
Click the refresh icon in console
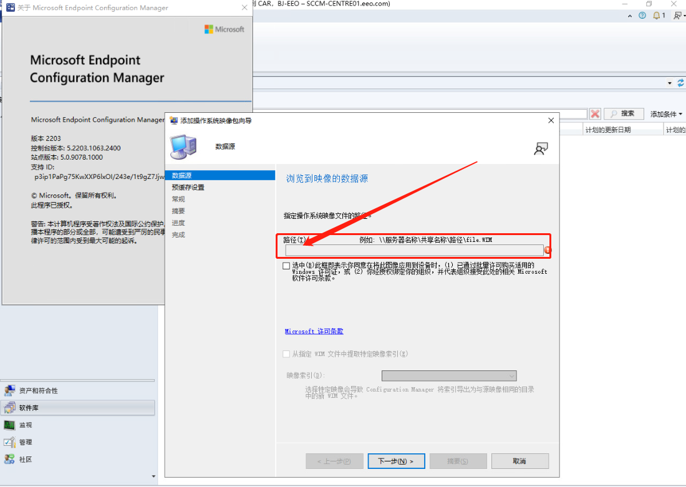681,83
